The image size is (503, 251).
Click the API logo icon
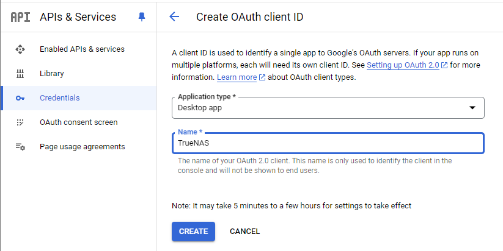tap(20, 17)
